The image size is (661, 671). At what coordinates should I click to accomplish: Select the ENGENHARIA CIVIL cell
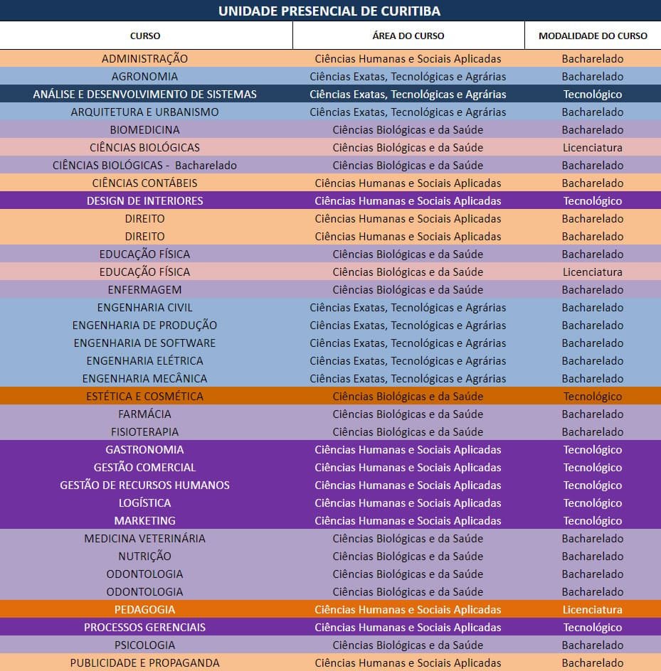pyautogui.click(x=145, y=308)
